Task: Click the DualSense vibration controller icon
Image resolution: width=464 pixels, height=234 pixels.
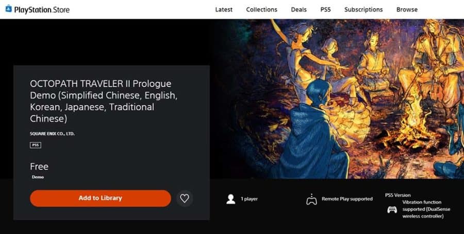Action: pos(392,209)
